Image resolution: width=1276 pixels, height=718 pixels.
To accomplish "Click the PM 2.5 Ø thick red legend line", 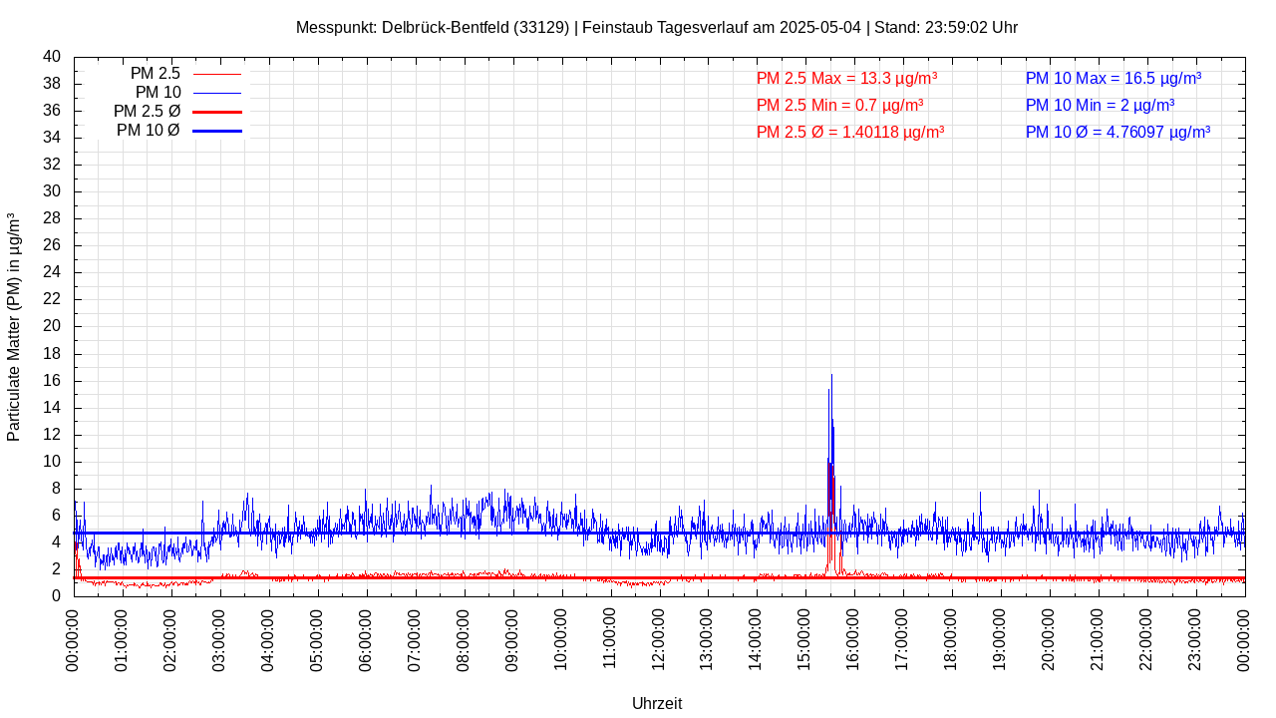I will pos(217,112).
